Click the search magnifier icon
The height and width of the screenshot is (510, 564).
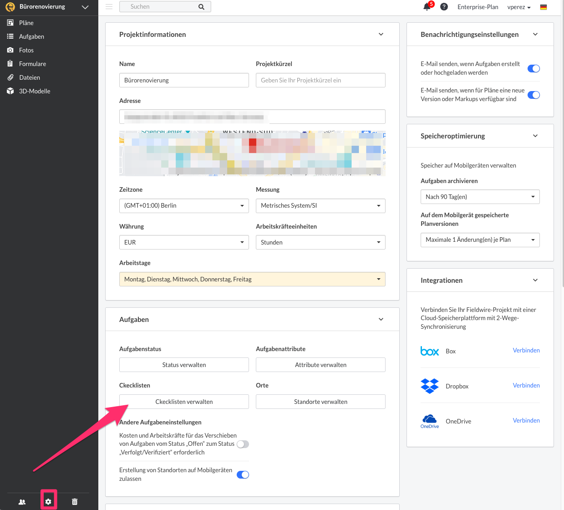click(201, 7)
